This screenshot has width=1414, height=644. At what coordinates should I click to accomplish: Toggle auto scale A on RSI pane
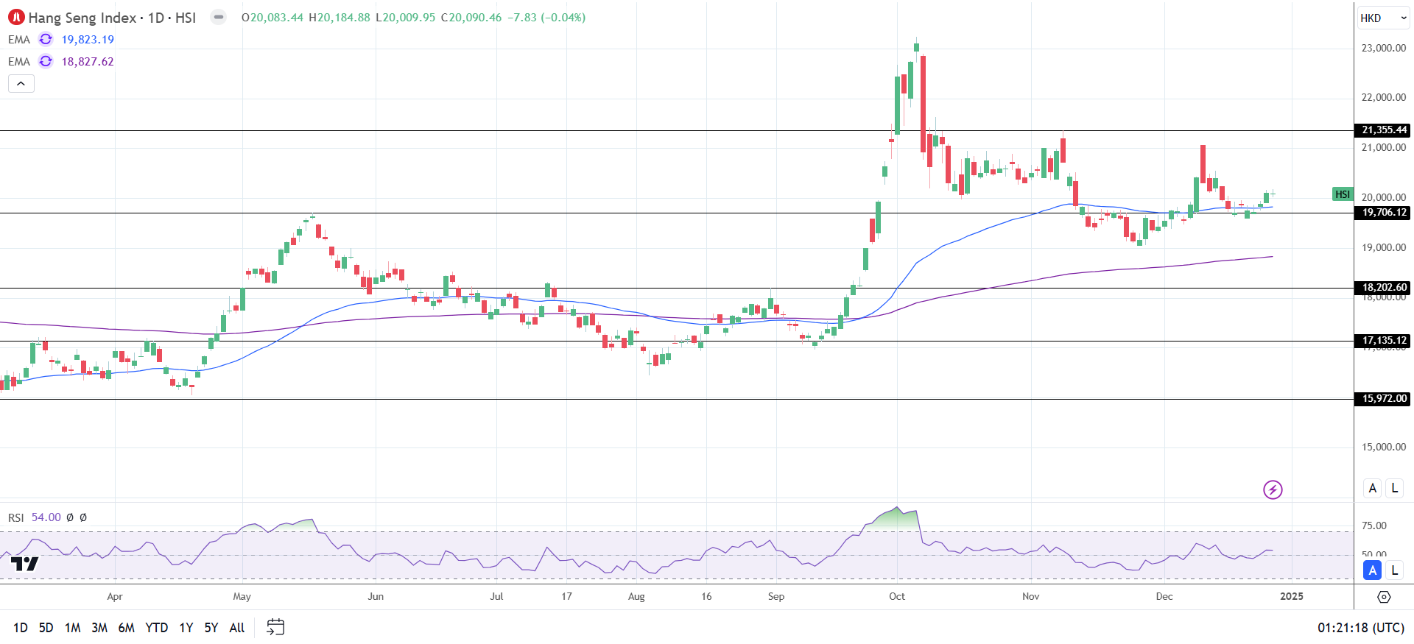1373,570
